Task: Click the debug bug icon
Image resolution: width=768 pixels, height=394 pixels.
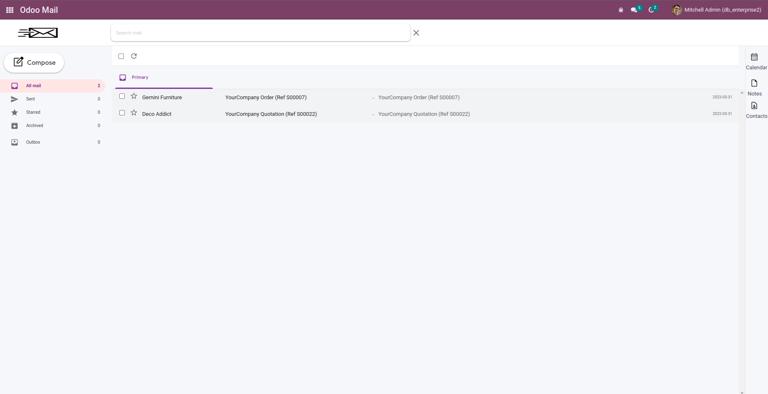Action: coord(621,10)
